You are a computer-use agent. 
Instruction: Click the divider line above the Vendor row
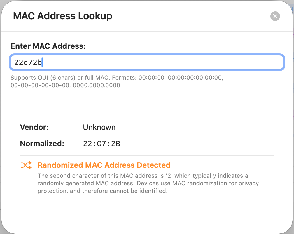click(x=147, y=101)
